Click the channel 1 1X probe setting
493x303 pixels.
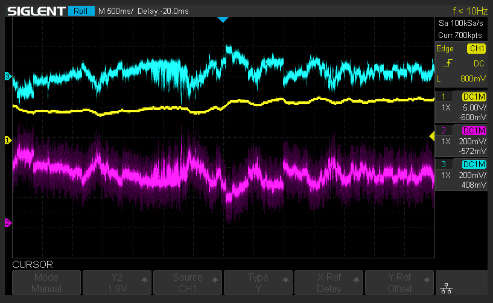[446, 107]
